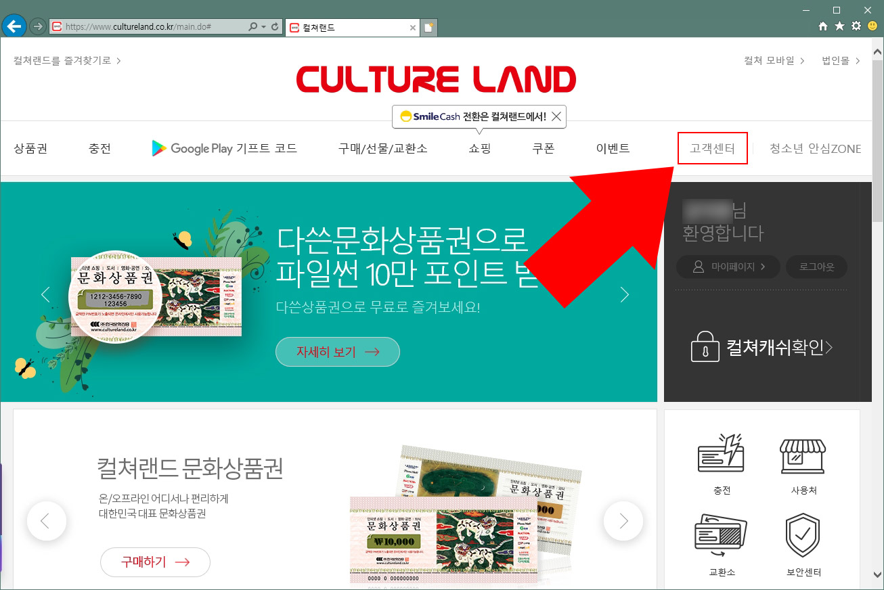The image size is (884, 590).
Task: Open a new tab button
Action: click(x=429, y=28)
